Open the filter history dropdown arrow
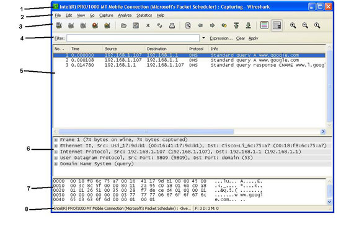The height and width of the screenshot is (237, 341). (203, 38)
